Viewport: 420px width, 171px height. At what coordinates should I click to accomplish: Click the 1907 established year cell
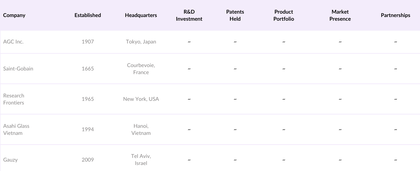point(88,42)
